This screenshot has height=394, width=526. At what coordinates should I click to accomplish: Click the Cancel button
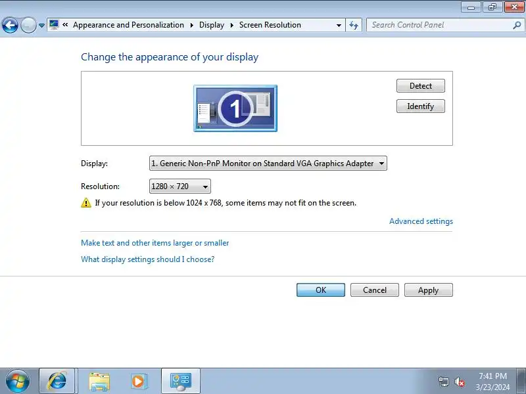tap(375, 290)
